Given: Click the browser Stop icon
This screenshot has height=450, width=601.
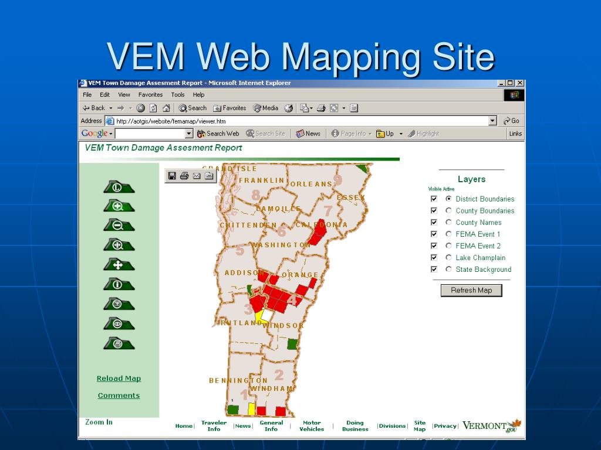Looking at the screenshot, I should click(x=141, y=108).
